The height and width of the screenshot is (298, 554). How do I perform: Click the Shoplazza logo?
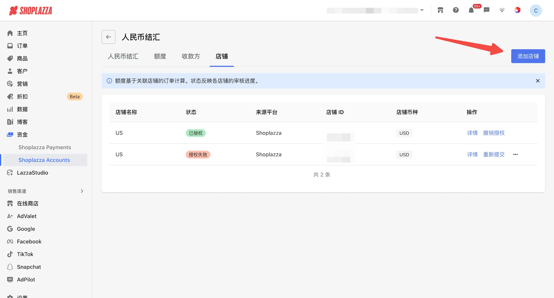click(x=31, y=11)
